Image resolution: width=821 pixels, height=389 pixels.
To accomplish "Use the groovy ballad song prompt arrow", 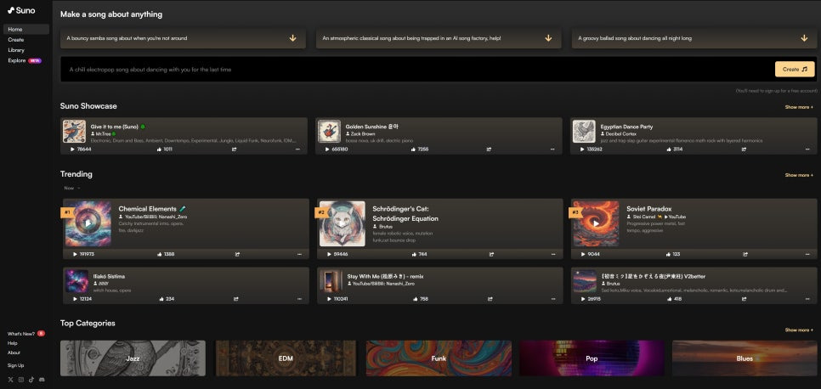I will (x=804, y=38).
